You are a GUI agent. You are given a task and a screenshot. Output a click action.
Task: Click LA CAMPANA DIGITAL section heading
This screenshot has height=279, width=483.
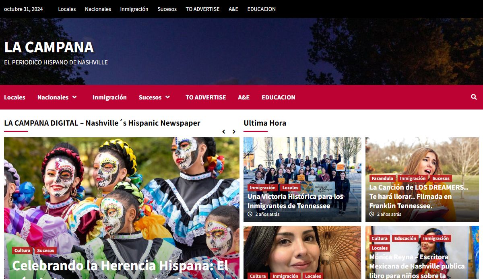(x=102, y=123)
